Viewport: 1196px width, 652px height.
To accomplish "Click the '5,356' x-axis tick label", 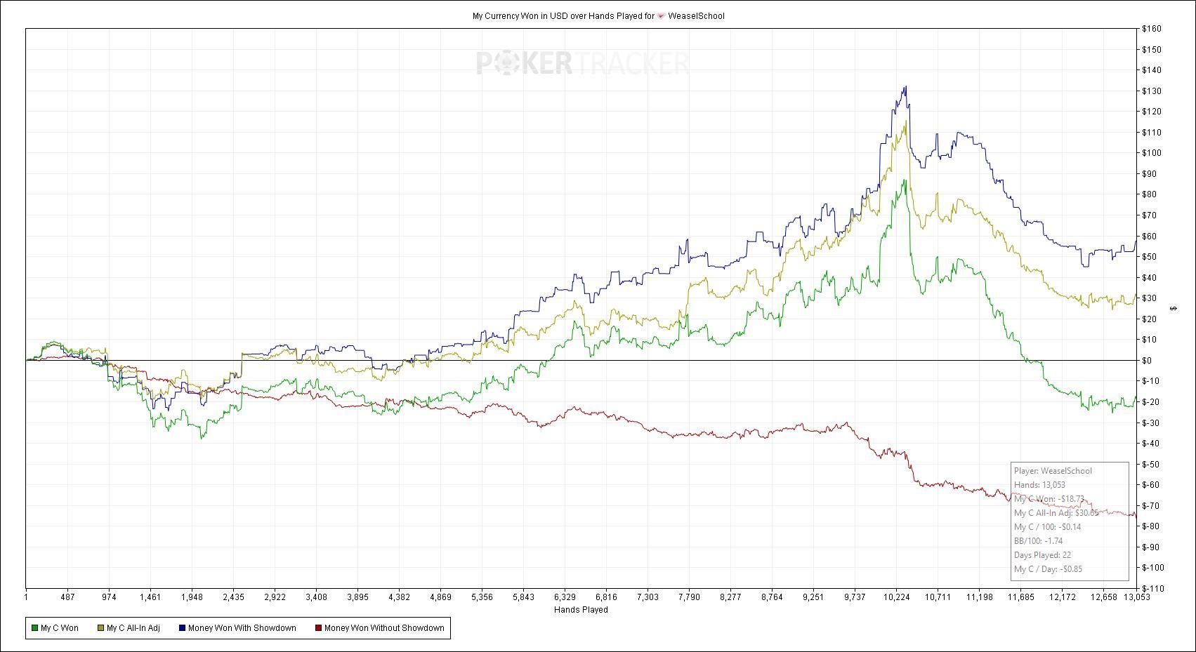I will pyautogui.click(x=482, y=597).
